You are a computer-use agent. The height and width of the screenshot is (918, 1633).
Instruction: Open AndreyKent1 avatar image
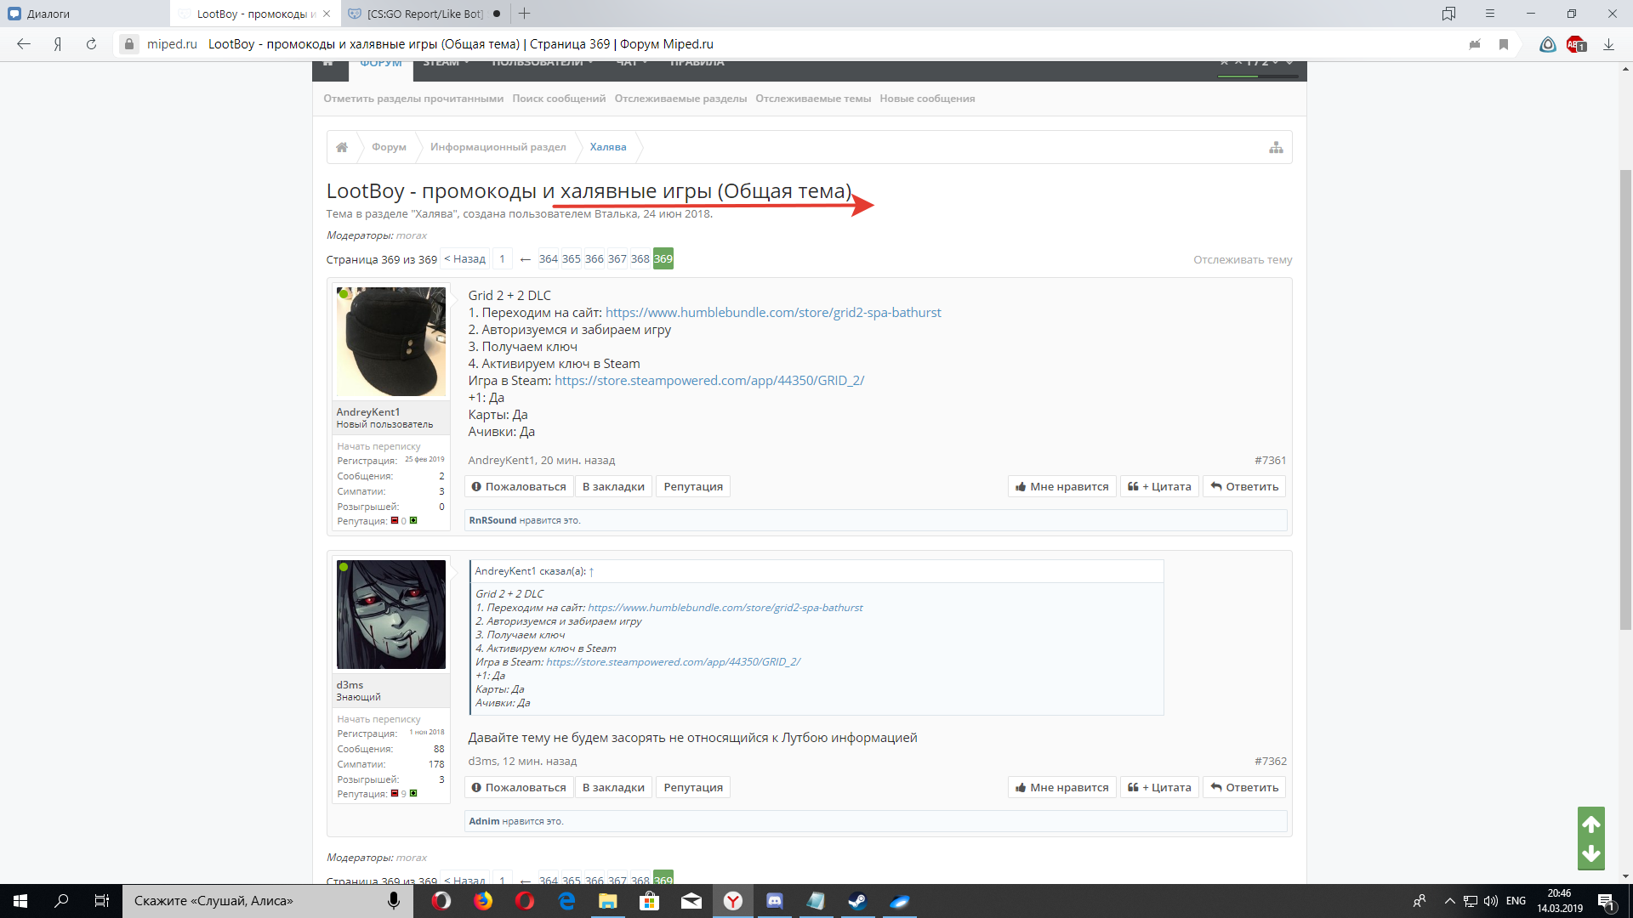point(391,342)
